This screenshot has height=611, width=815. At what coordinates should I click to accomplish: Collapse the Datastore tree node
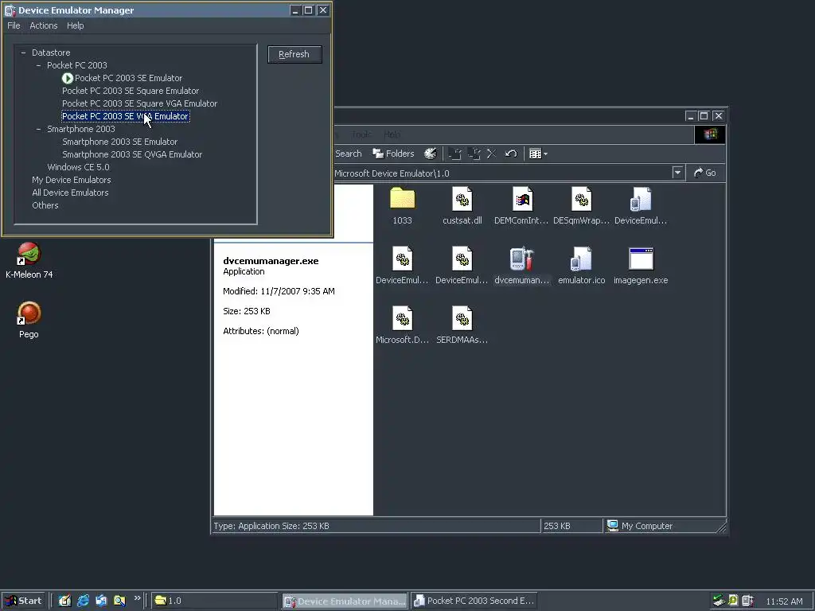click(x=23, y=53)
